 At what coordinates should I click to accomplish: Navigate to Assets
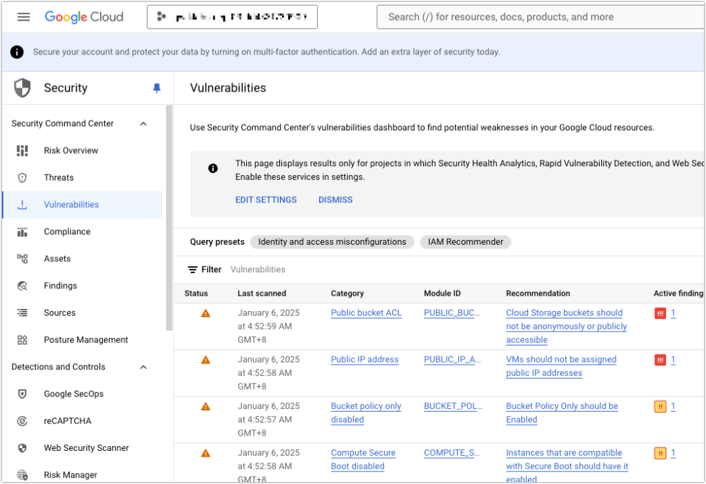coord(57,259)
